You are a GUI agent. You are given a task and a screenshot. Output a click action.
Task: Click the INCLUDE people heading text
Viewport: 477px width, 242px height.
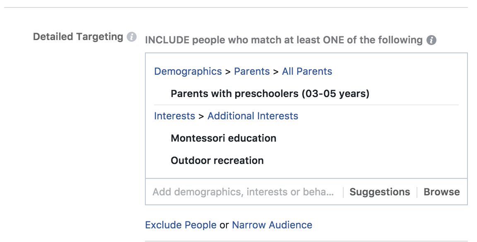(283, 40)
